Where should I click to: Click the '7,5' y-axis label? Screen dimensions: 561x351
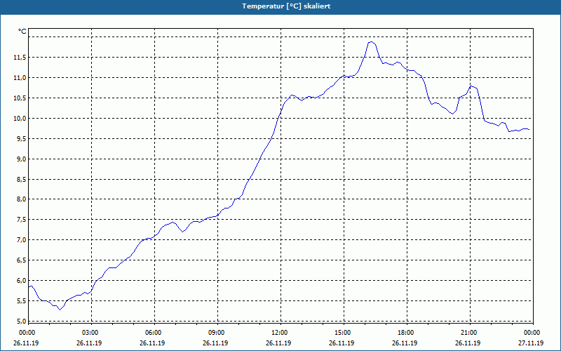[21, 220]
